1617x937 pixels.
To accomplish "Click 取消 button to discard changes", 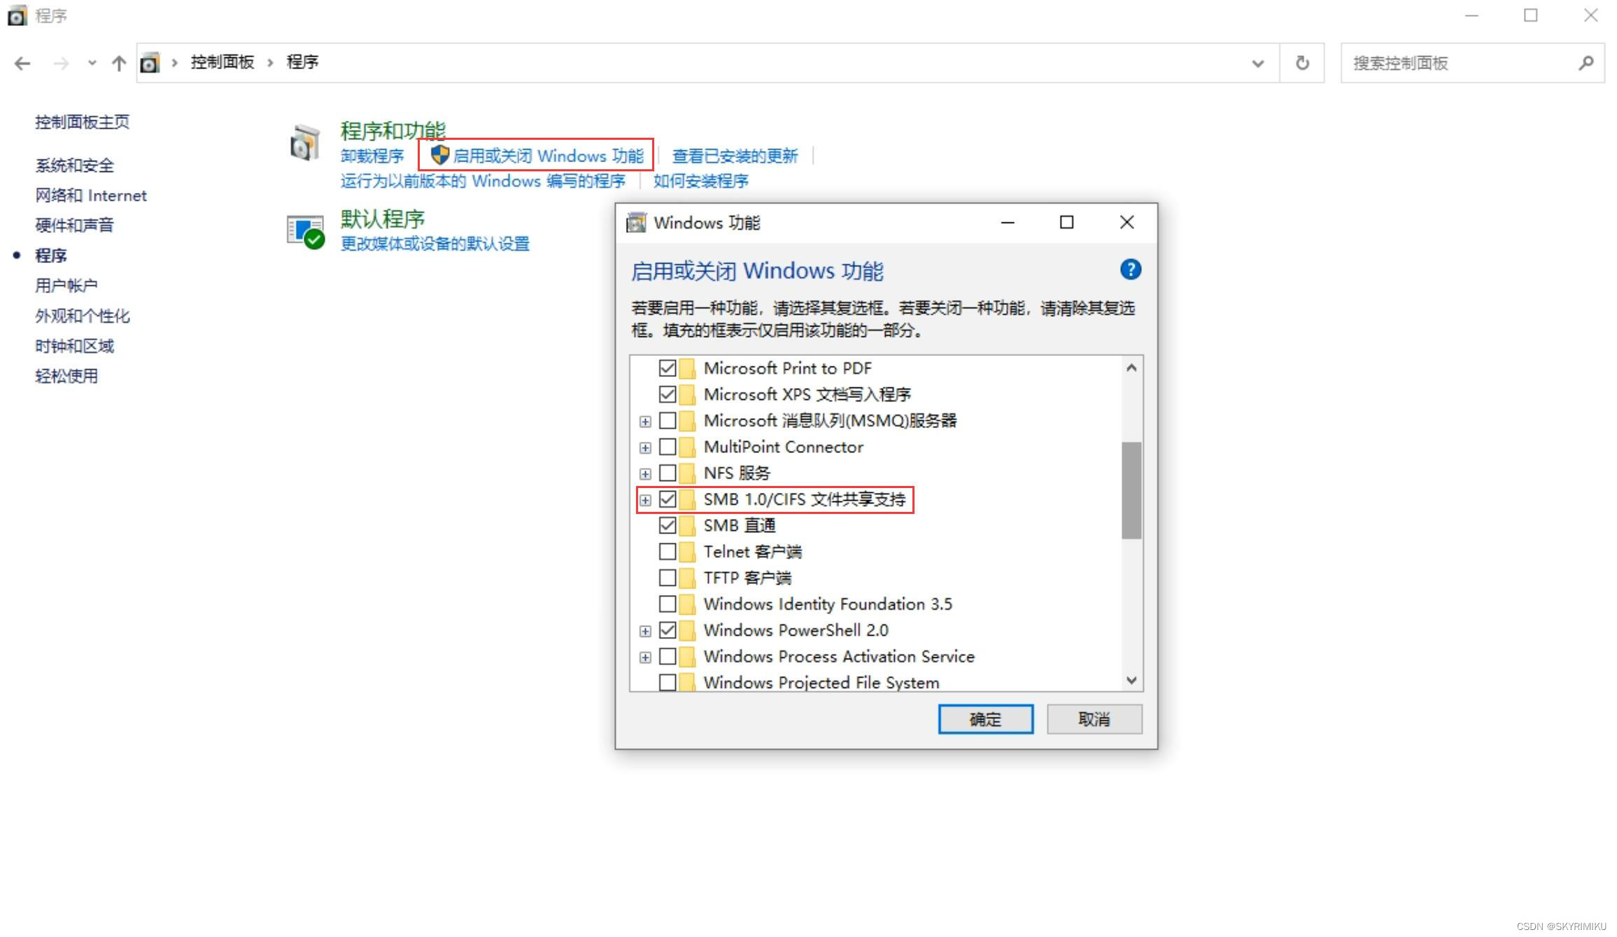I will coord(1094,720).
